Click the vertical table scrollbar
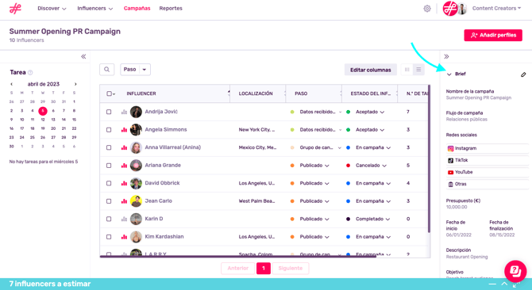The width and height of the screenshot is (532, 290). point(429,159)
